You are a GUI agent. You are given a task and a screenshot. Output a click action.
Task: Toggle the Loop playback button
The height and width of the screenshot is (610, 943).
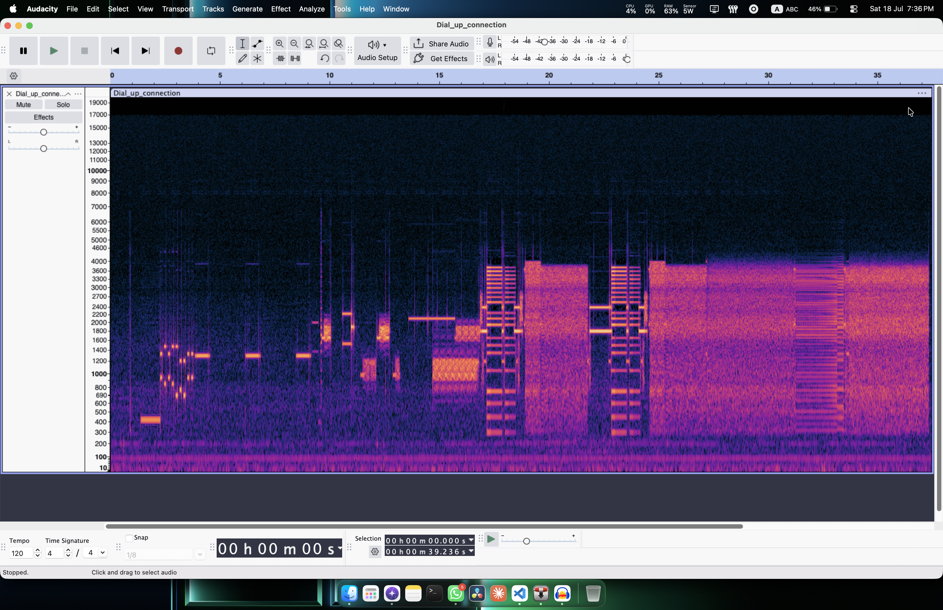(x=211, y=51)
